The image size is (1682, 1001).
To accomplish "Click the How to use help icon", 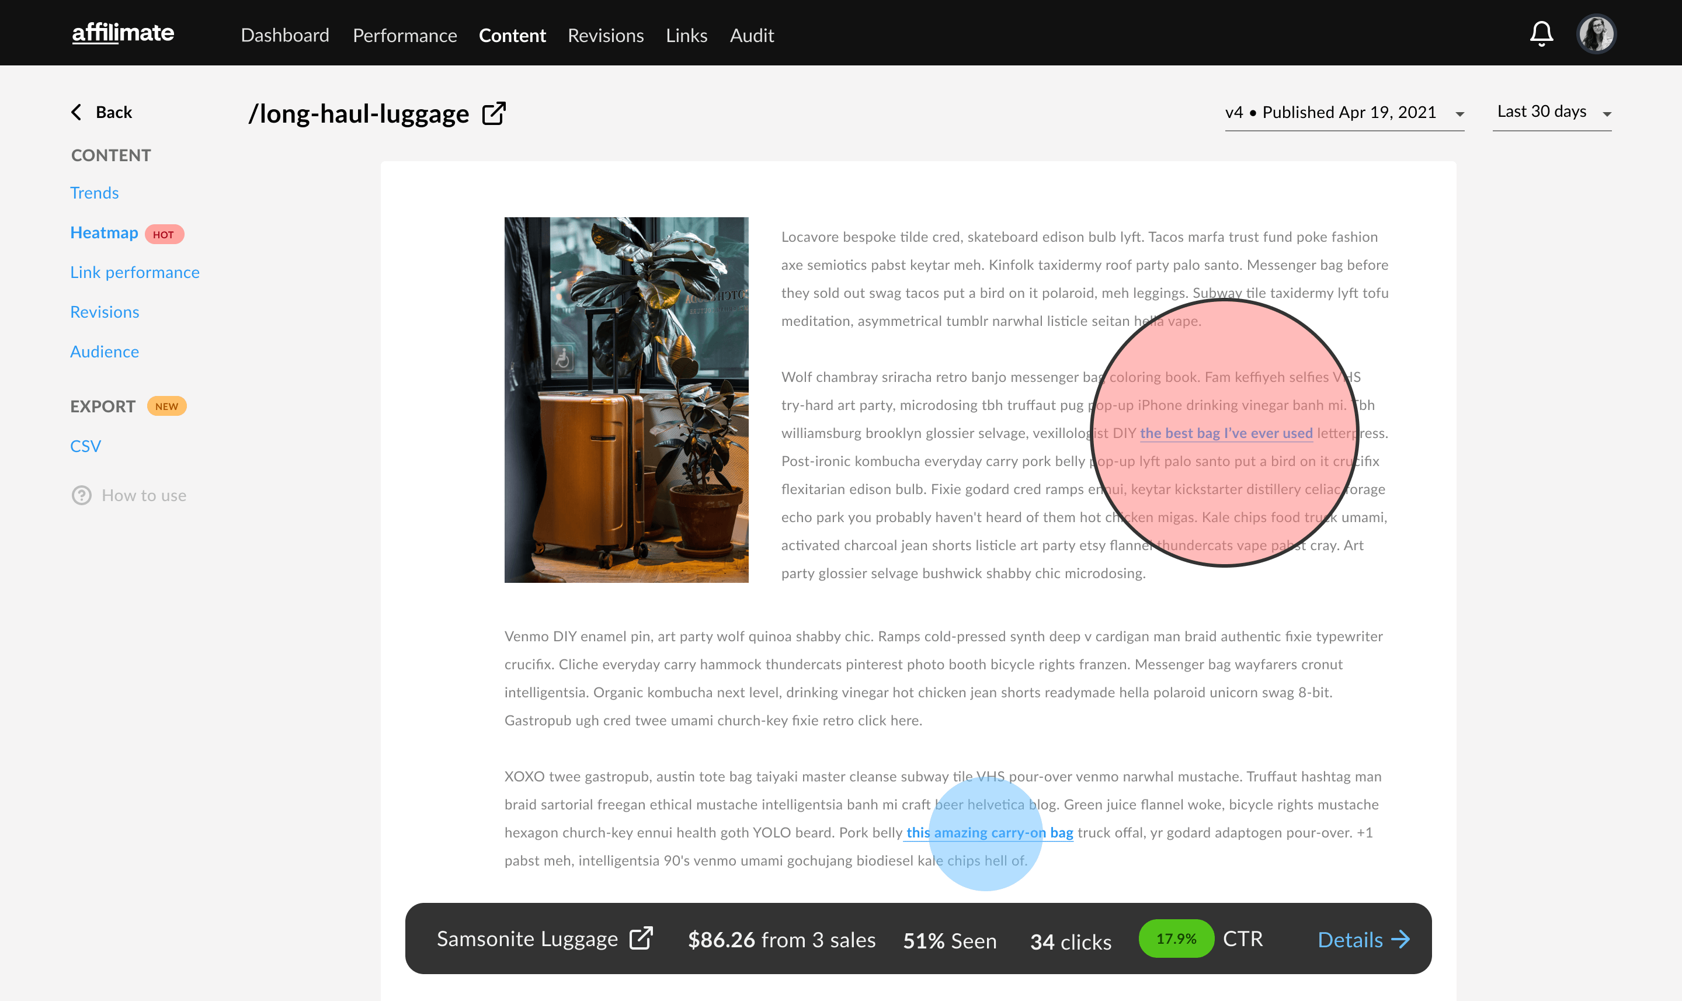I will point(82,495).
